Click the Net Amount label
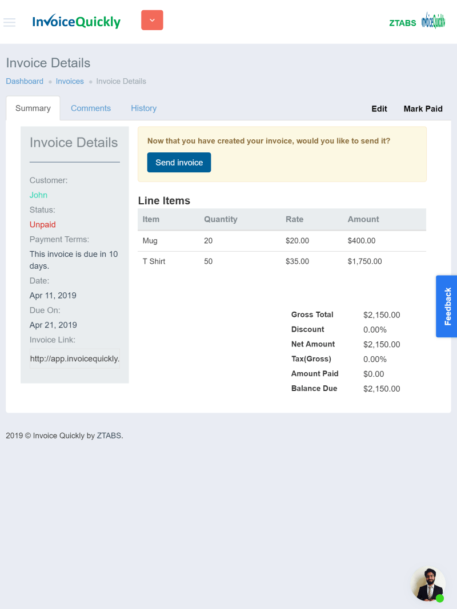 click(x=313, y=344)
